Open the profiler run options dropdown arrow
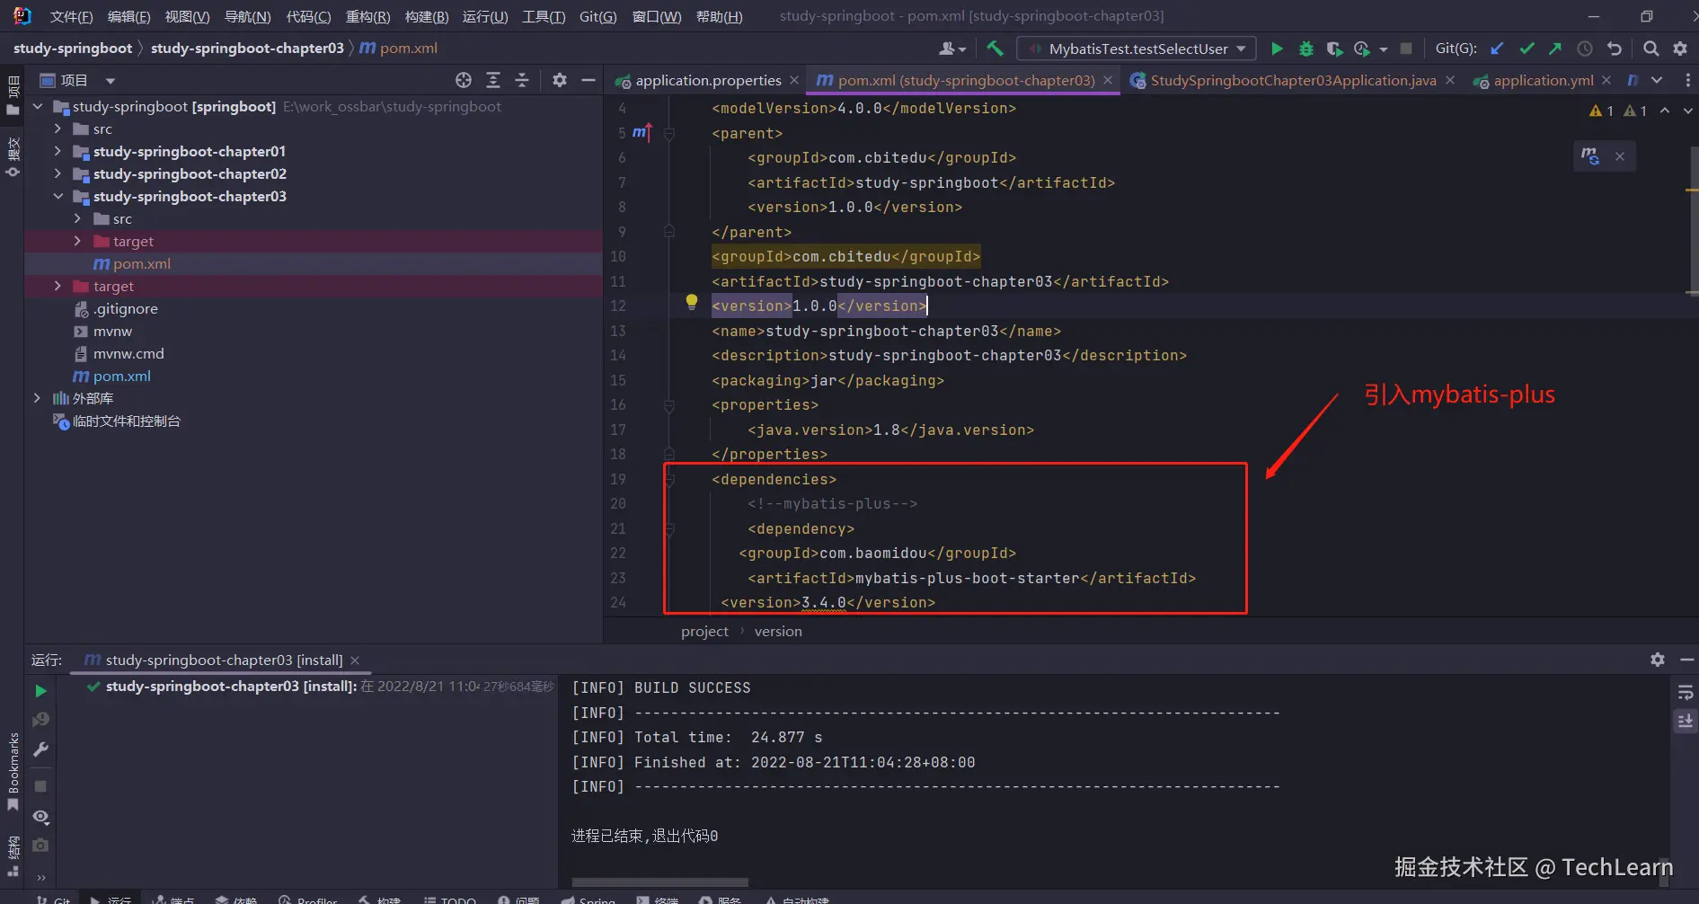Screen dimensions: 1699x904 (x=1384, y=49)
